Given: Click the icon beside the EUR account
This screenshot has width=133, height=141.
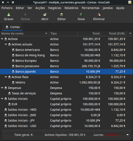Looking at the screenshot, I should [9, 104].
